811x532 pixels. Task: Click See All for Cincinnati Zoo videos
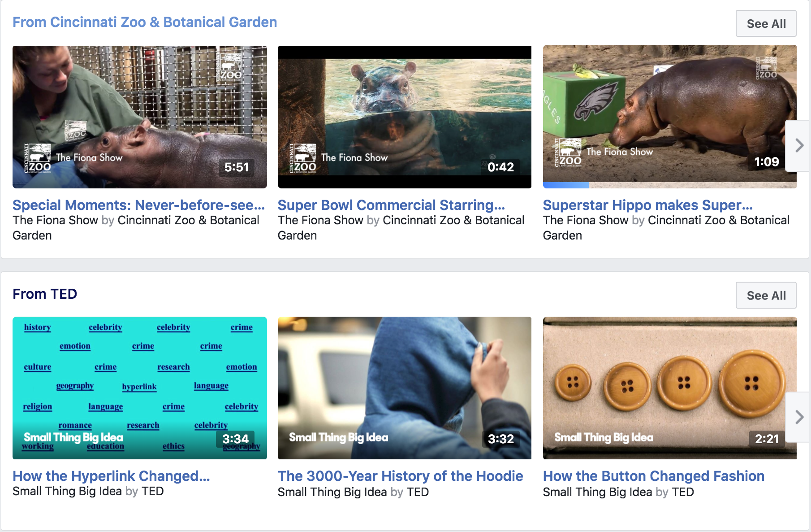pos(766,23)
